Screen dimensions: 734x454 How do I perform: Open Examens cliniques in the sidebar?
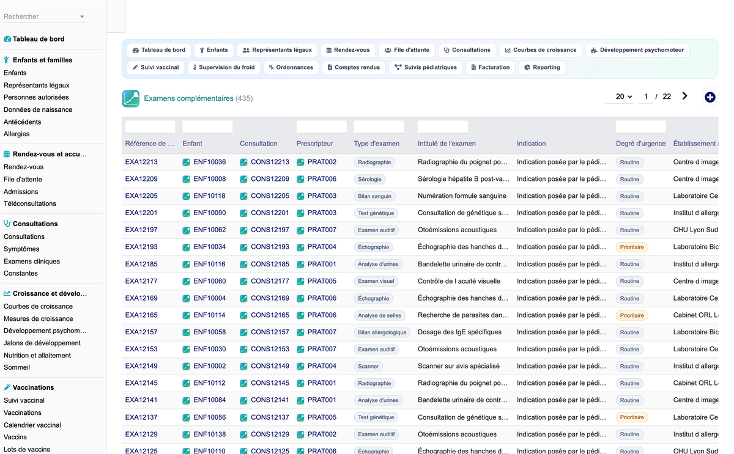pos(32,262)
